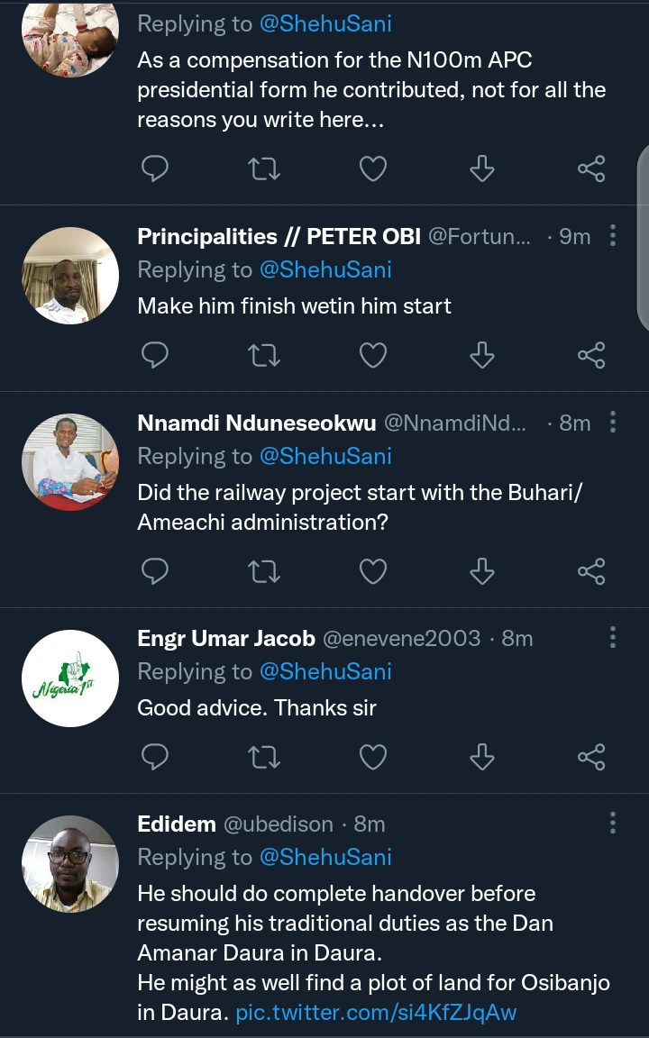Reply to 'Make him finish wetin him start'

tap(156, 355)
